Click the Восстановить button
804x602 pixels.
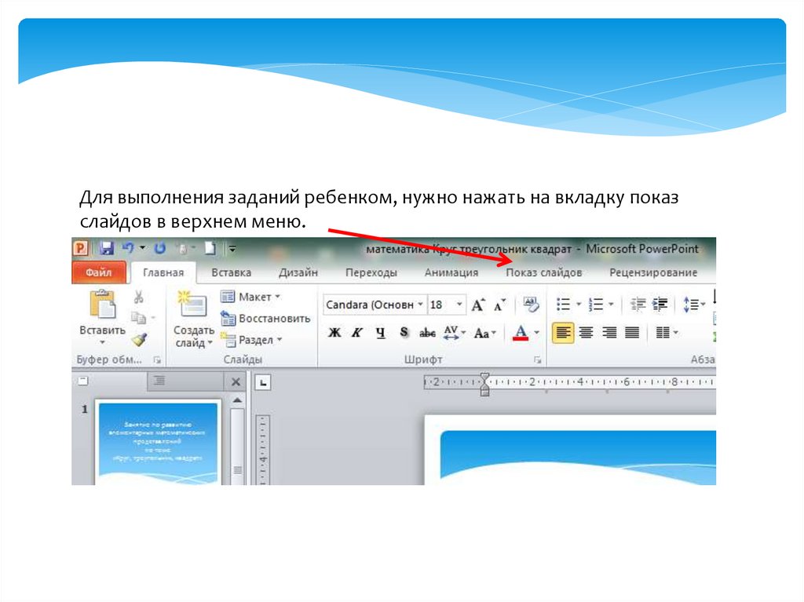pyautogui.click(x=265, y=319)
